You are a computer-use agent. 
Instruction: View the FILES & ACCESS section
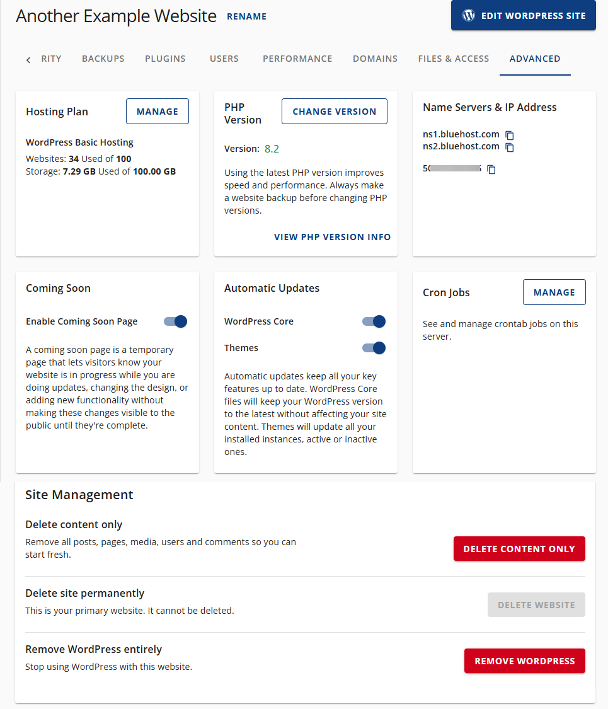[x=453, y=58]
